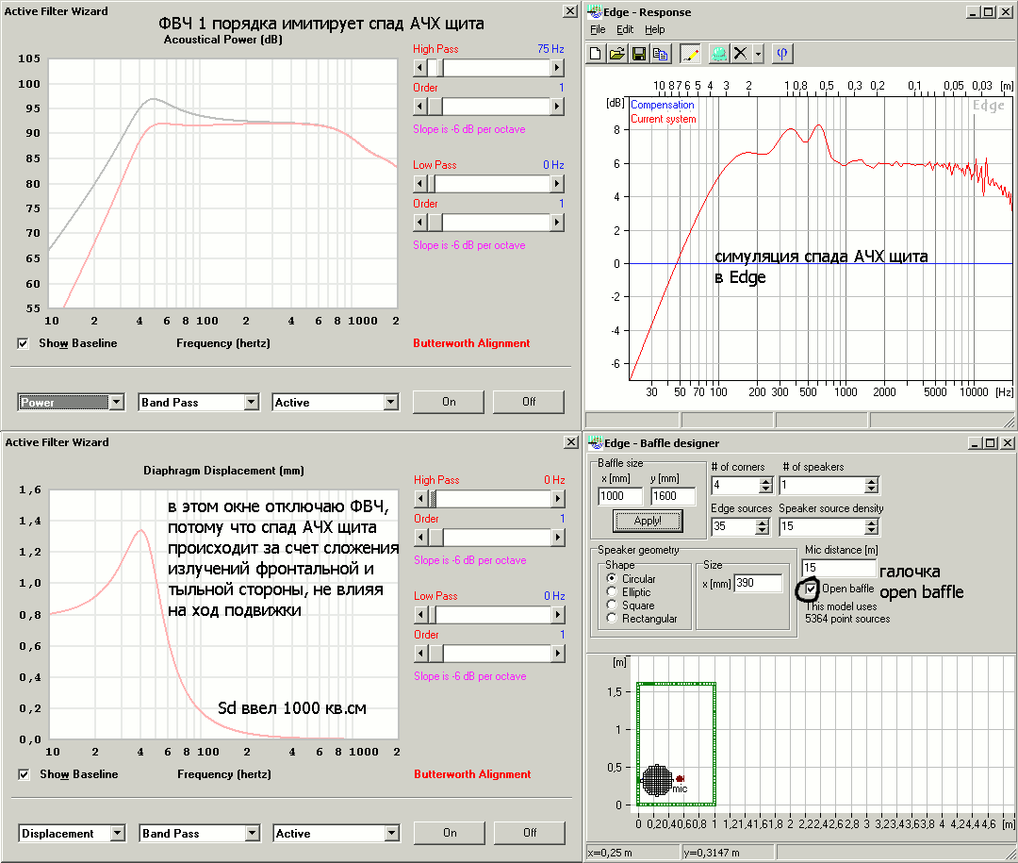Viewport: 1018px width, 863px height.
Task: Click right arrow of Low Pass Order slider, Displacement wizard
Action: (558, 653)
